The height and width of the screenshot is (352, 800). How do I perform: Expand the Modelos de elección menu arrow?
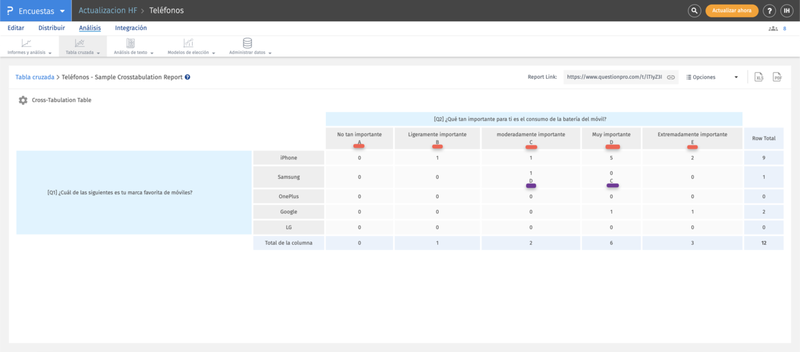[x=213, y=53]
